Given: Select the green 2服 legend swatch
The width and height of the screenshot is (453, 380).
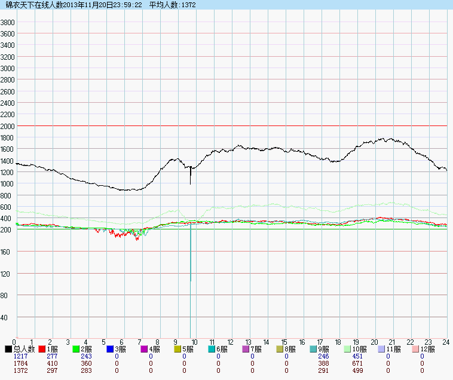Looking at the screenshot, I should pyautogui.click(x=76, y=349).
